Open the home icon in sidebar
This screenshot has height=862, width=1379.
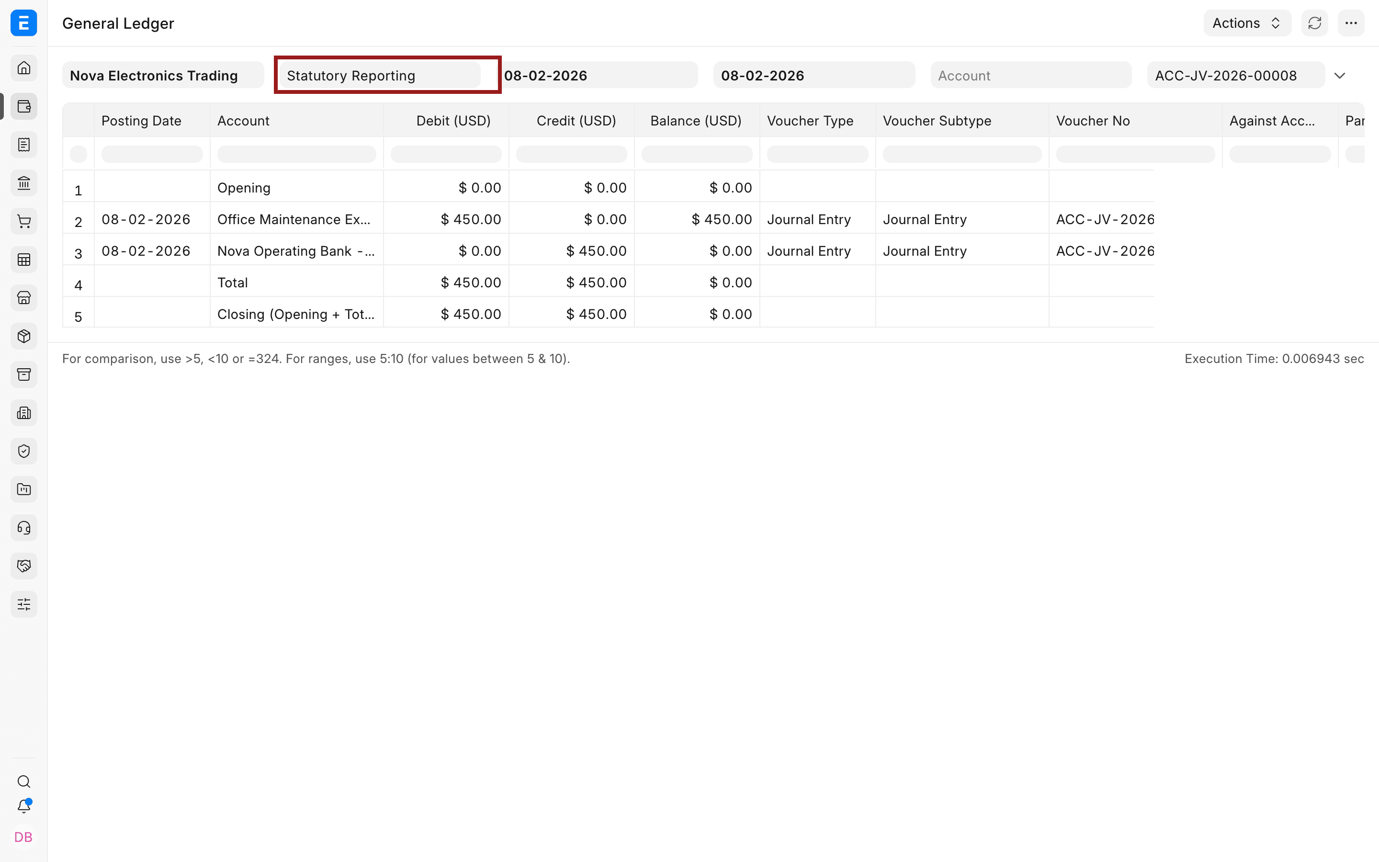[24, 68]
